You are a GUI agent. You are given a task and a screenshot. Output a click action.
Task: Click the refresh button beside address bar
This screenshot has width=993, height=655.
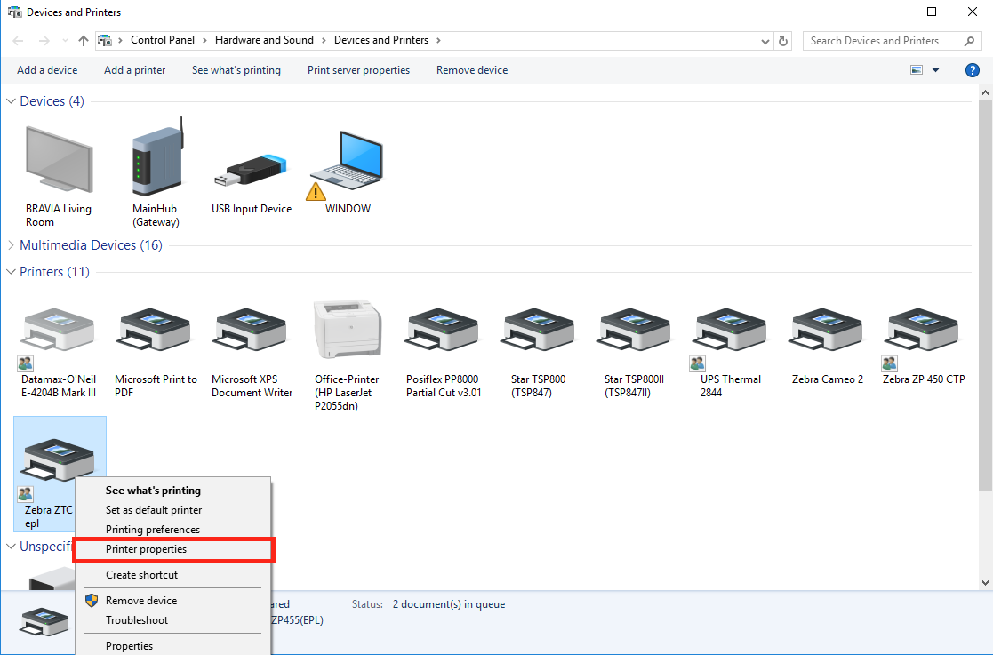coord(783,41)
